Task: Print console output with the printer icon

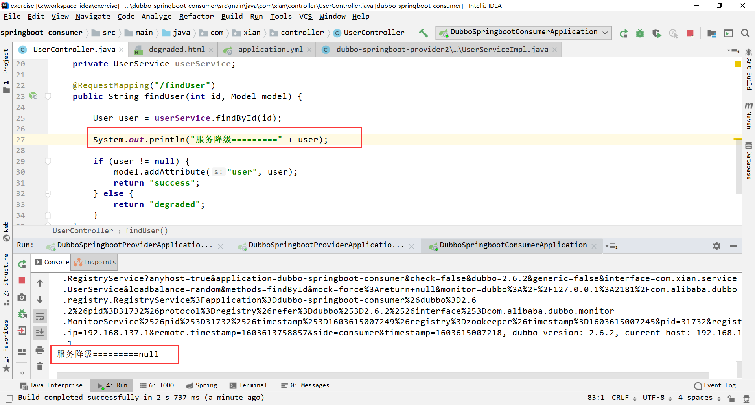Action: coord(40,350)
